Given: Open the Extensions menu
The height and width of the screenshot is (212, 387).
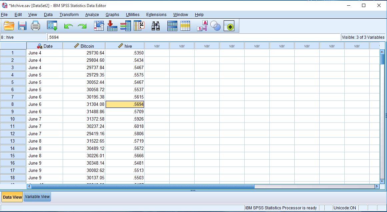Looking at the screenshot, I should [156, 15].
